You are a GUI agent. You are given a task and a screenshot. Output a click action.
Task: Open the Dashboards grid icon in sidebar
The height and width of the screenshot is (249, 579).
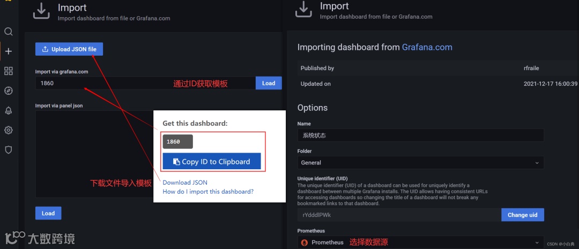pos(9,71)
